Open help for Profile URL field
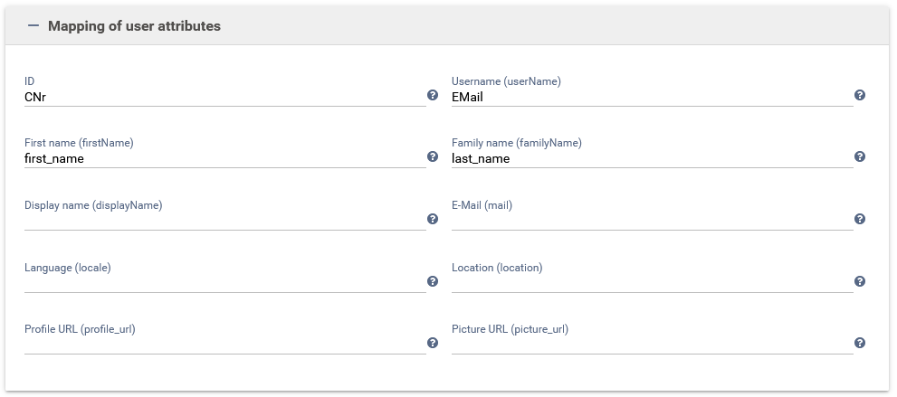Viewport: 897px width, 397px height. (x=433, y=343)
